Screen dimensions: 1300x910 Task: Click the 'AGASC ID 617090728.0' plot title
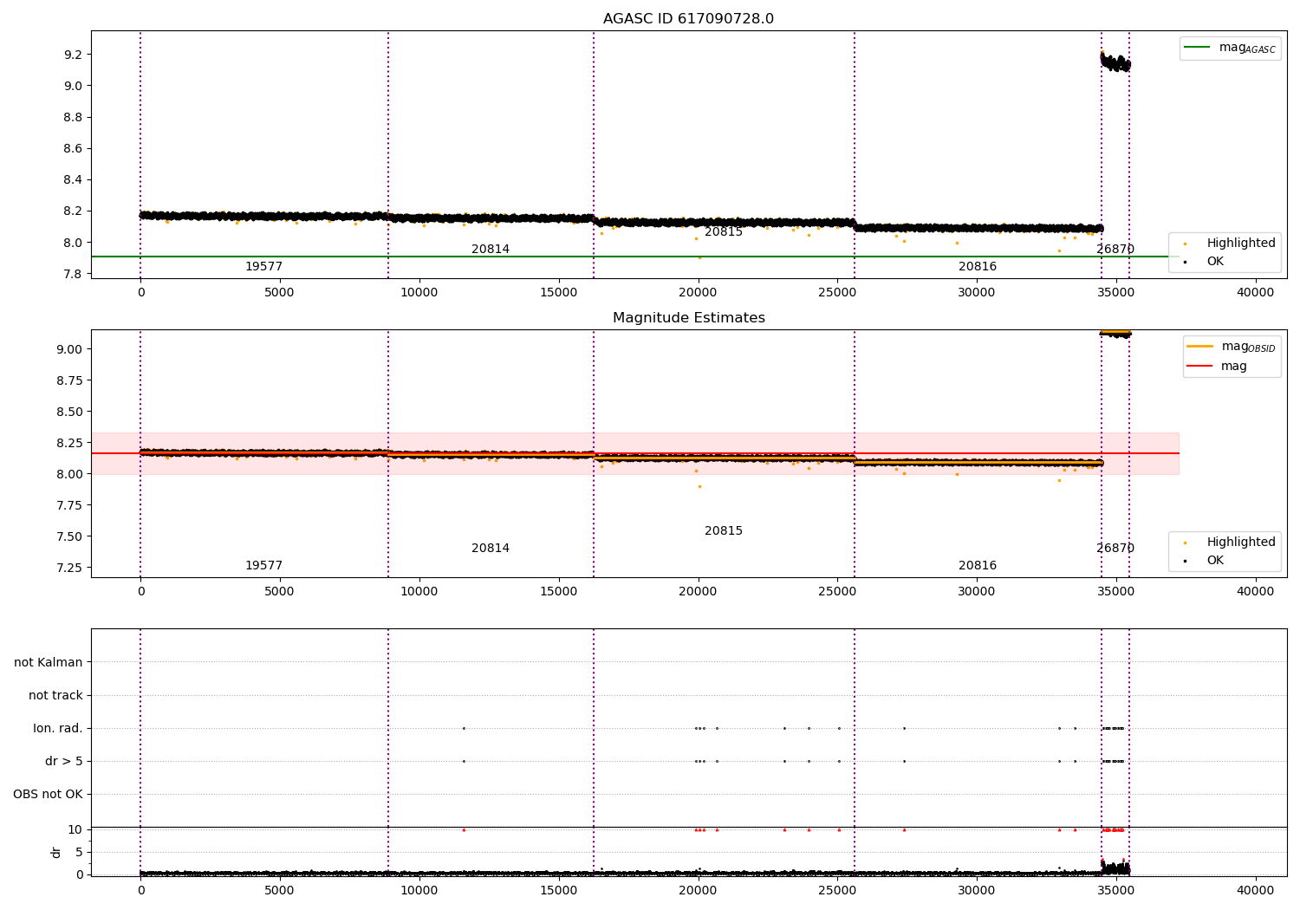click(688, 19)
